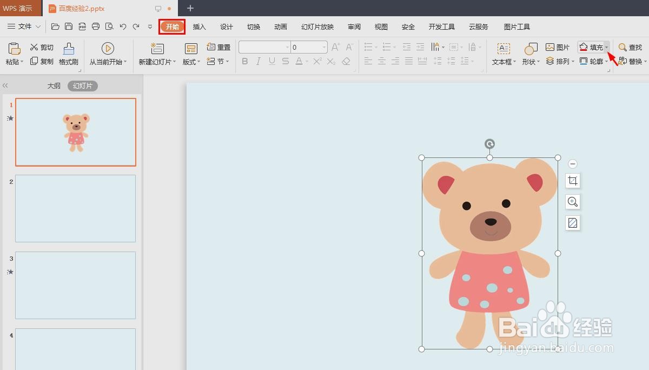Toggle bold formatting
The image size is (649, 370).
coord(244,61)
